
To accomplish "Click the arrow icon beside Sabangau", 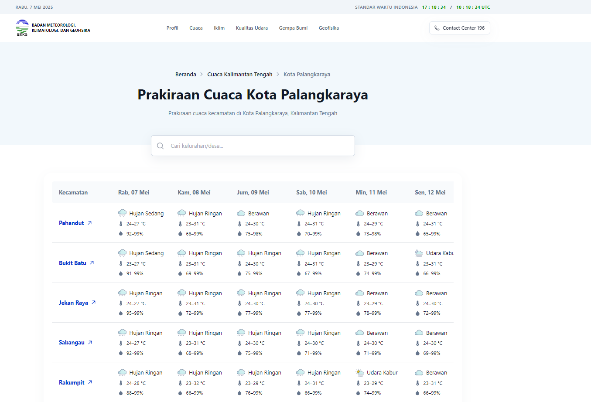I will pyautogui.click(x=90, y=342).
